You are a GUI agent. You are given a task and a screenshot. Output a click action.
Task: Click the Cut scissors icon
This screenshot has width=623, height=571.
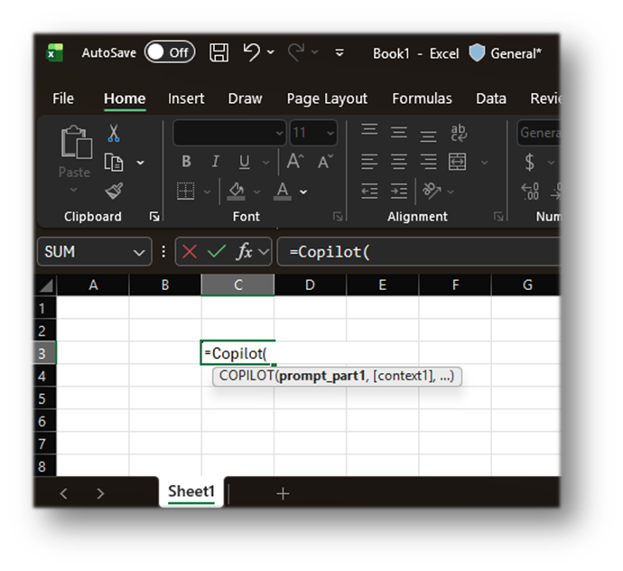[114, 133]
